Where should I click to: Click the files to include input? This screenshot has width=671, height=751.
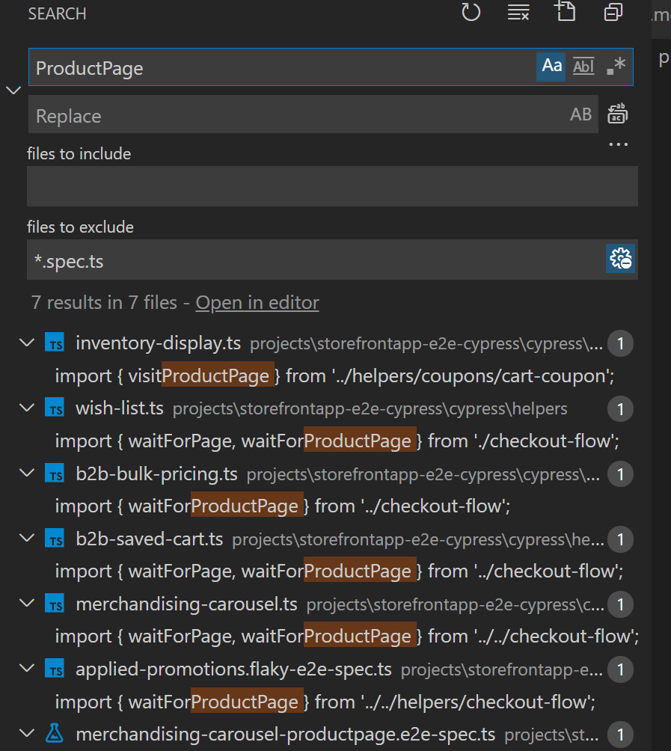pyautogui.click(x=332, y=186)
